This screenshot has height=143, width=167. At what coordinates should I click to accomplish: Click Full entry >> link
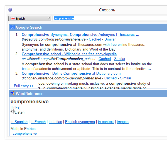point(24,86)
